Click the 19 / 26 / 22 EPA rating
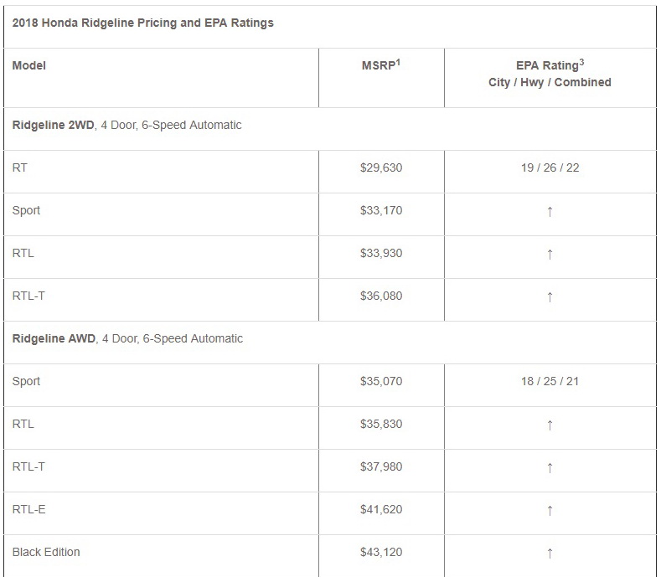This screenshot has height=577, width=661. [550, 167]
